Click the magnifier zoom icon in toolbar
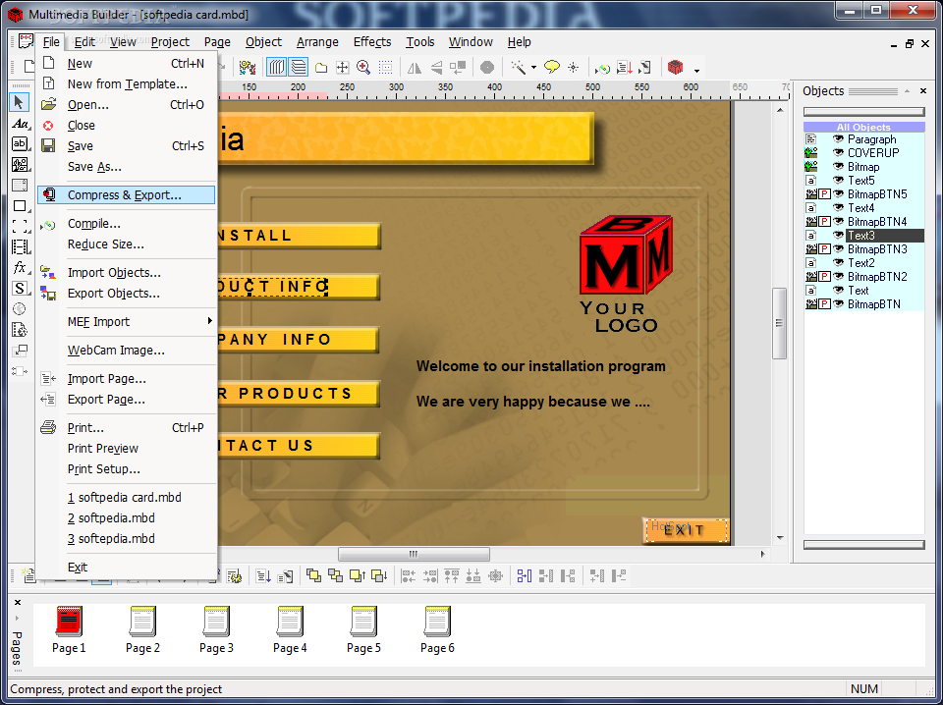943x705 pixels. click(x=363, y=68)
